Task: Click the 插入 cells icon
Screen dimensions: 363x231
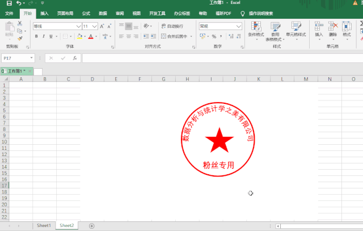Action: pyautogui.click(x=319, y=26)
